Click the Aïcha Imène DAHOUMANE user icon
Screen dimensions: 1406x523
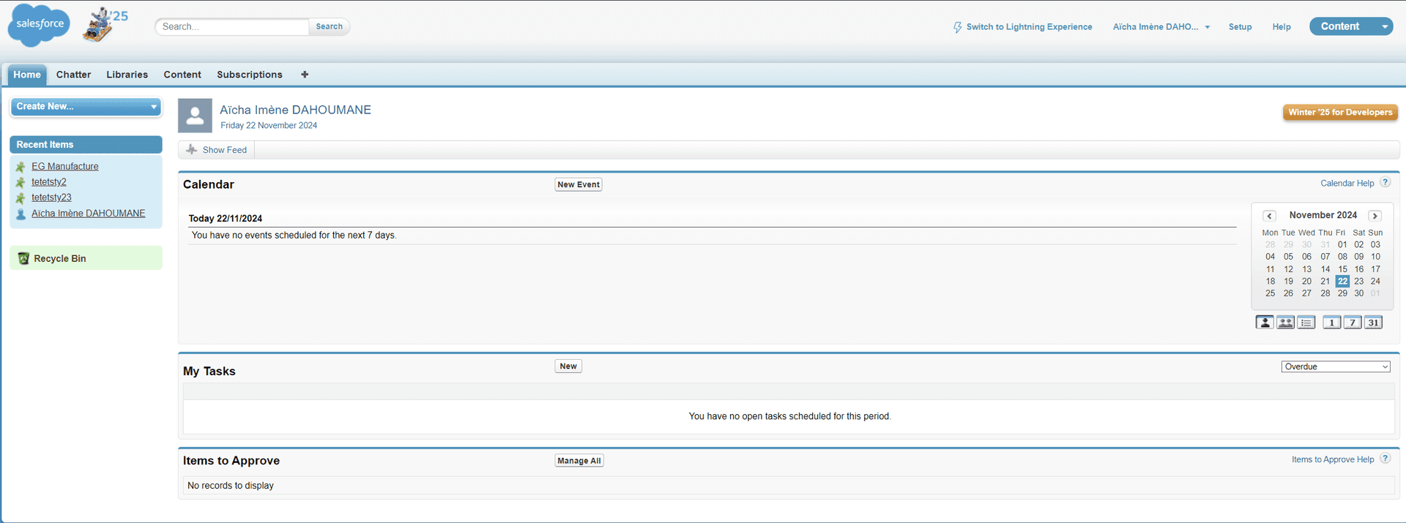coord(21,214)
